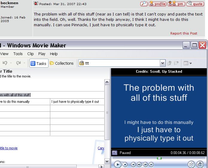Click the vertical scrollbar thumb in task pane
This screenshot has width=208, height=168.
pos(107,112)
